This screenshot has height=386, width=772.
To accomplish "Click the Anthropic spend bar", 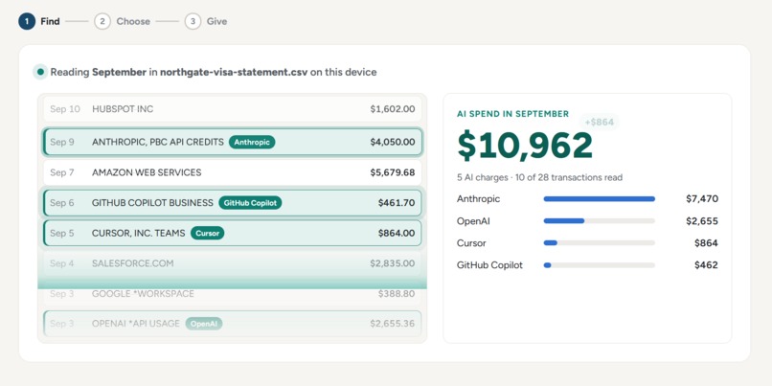I will point(600,199).
